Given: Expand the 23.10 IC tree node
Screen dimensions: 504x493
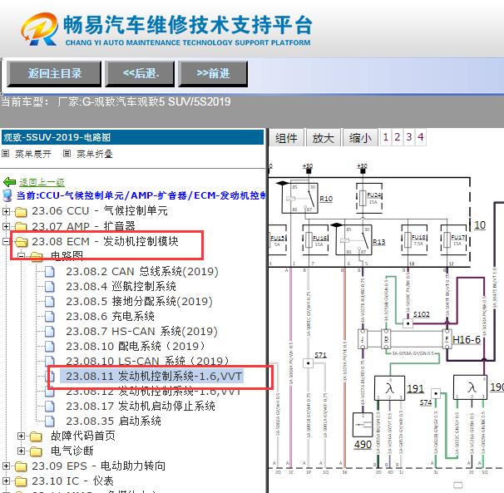Looking at the screenshot, I should coord(6,481).
